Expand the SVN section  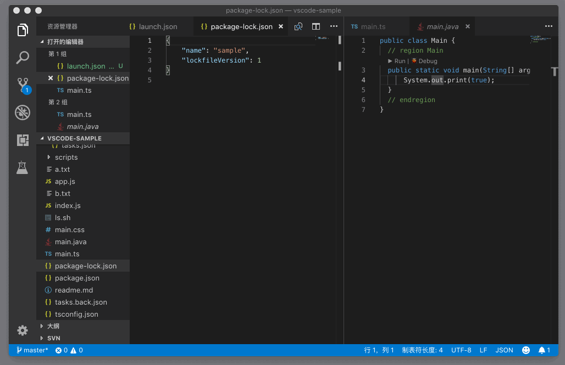coord(54,338)
